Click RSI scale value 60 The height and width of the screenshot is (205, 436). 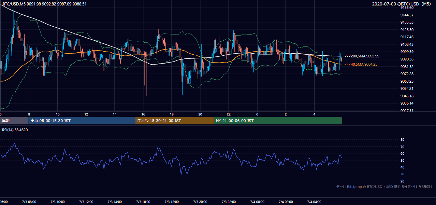click(x=402, y=153)
